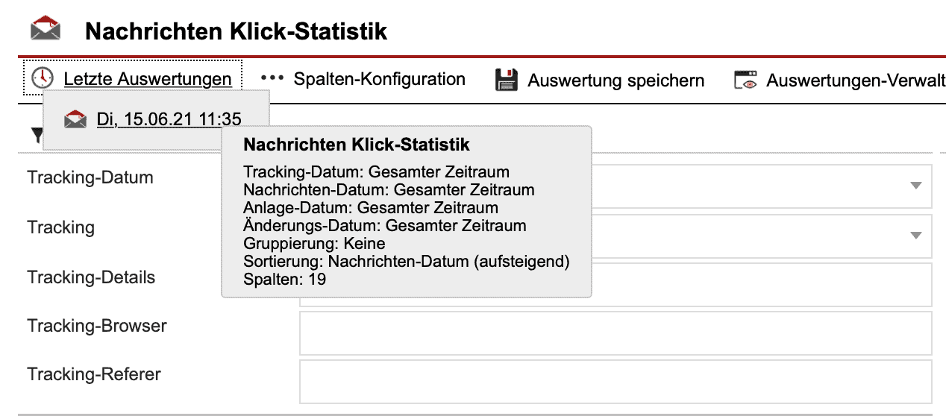The image size is (946, 416).
Task: Click the partially hidden filter funnel icon
Action: click(x=36, y=136)
